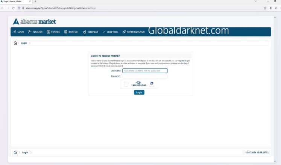The height and width of the screenshot is (165, 281).
Task: Click the onion site icon in address bar
Action: click(23, 8)
